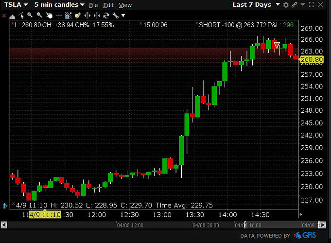Click the 14:30 time axis label
The image size is (331, 243).
coord(260,215)
